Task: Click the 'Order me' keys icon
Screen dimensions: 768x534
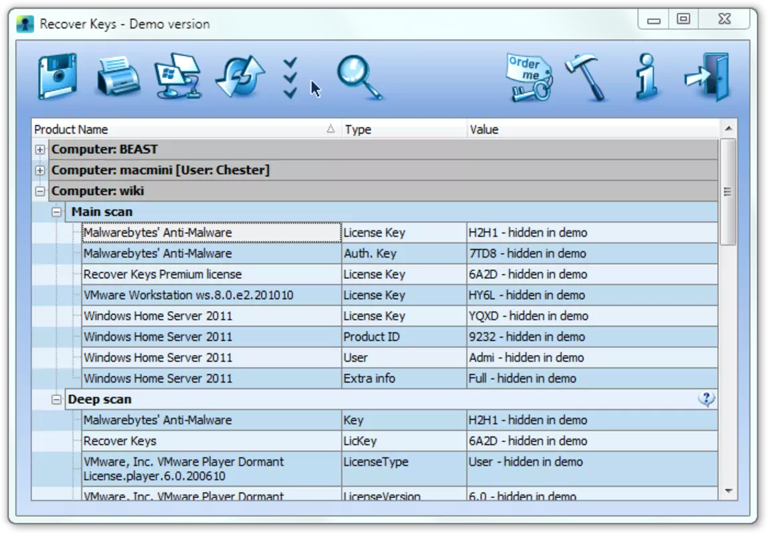Action: click(530, 77)
